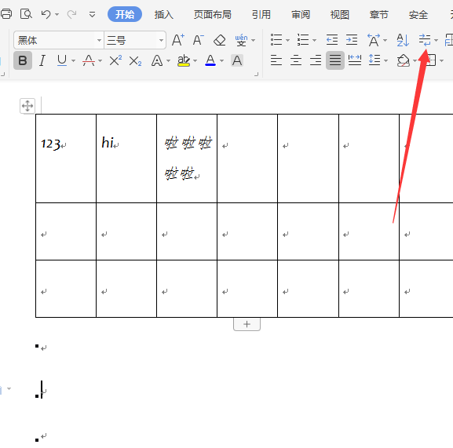Click the table cell containing 123
The height and width of the screenshot is (448, 453).
click(x=66, y=158)
